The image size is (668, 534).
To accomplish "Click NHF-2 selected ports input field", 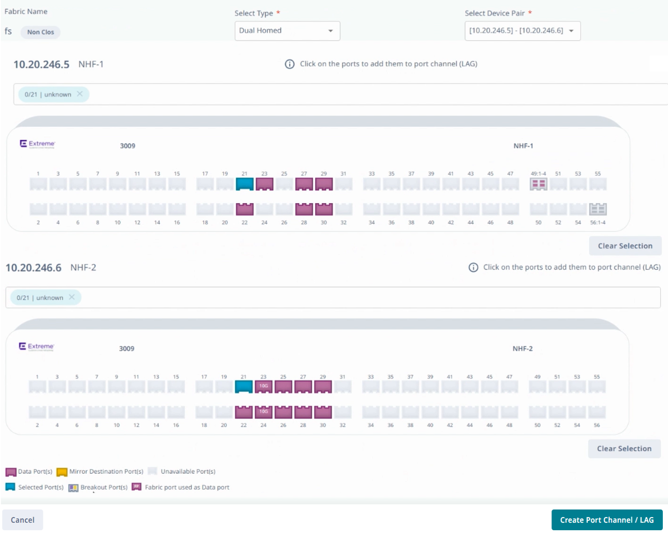I will [x=333, y=297].
